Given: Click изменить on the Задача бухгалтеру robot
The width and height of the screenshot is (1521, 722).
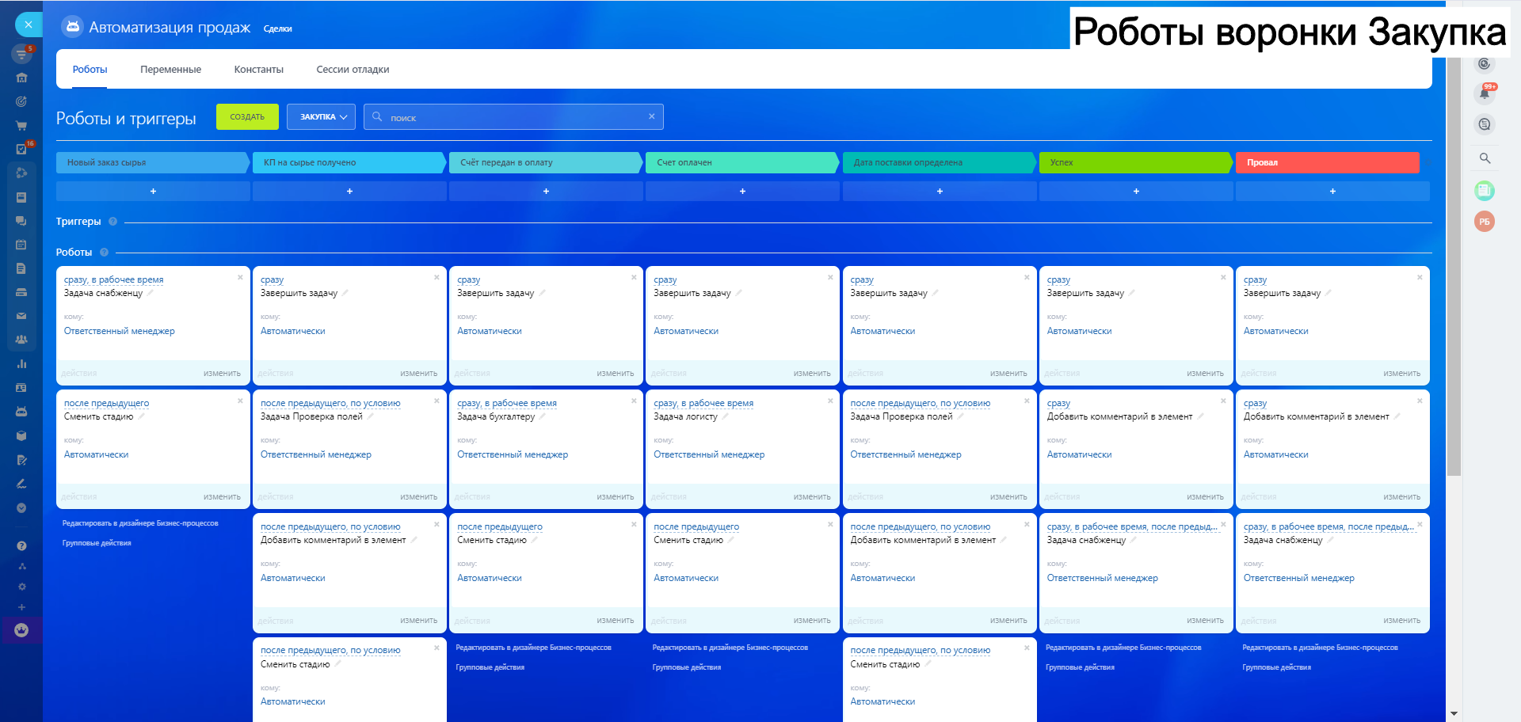Looking at the screenshot, I should point(616,497).
